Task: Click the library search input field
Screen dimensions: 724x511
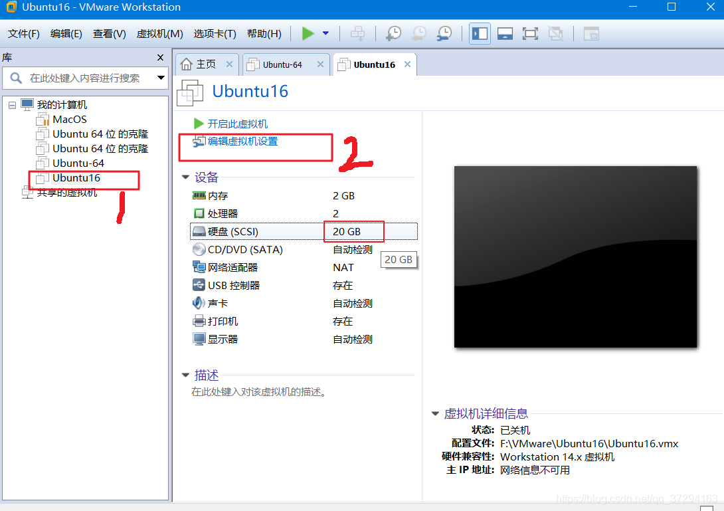Action: tap(84, 78)
